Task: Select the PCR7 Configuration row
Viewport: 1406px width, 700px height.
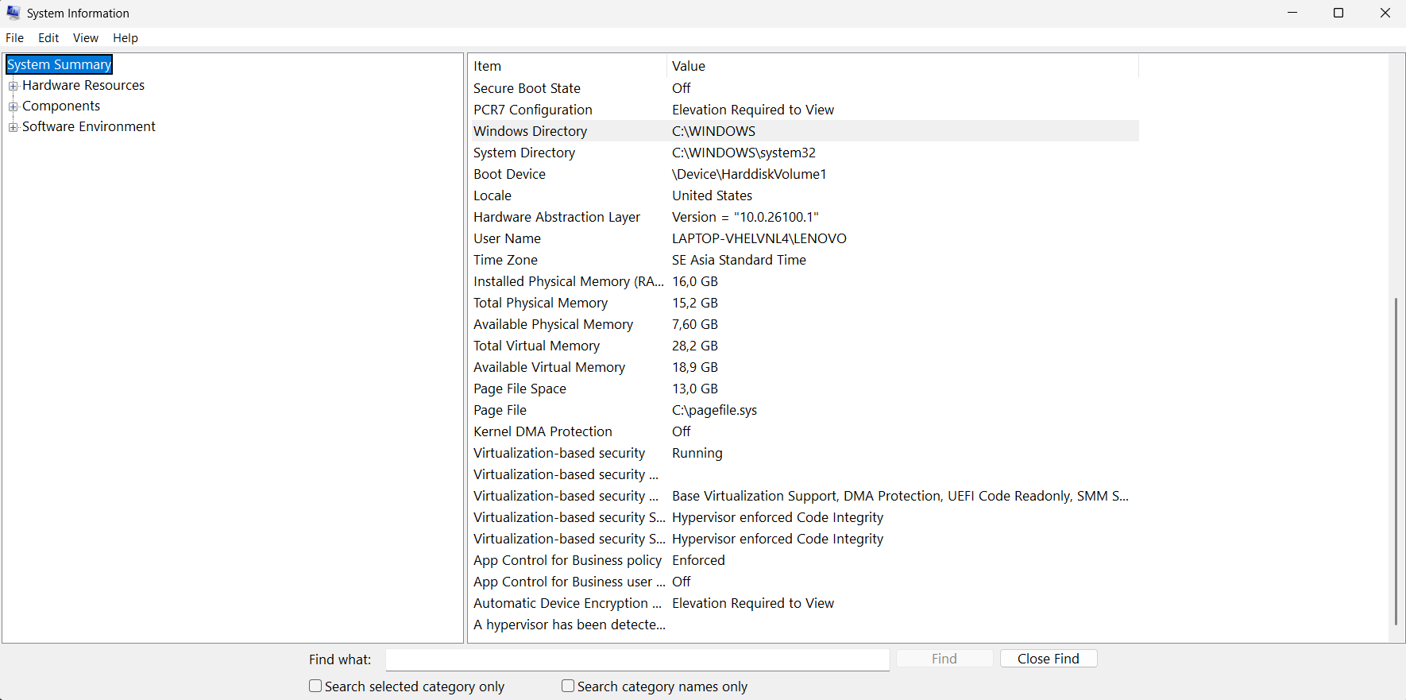Action: pos(804,110)
